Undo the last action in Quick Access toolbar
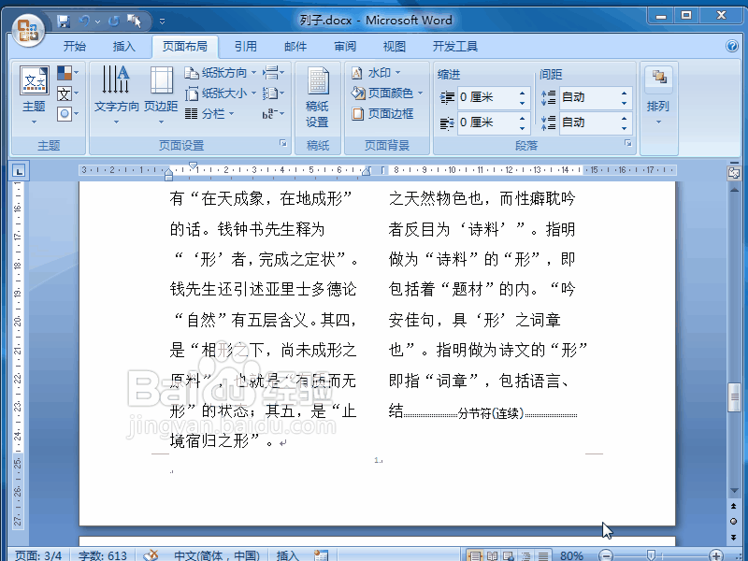748x561 pixels. [x=84, y=21]
